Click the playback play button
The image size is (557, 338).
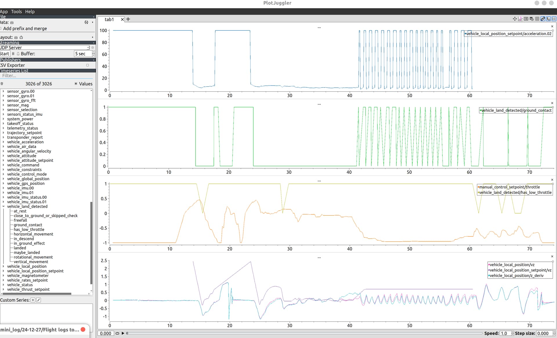click(123, 333)
